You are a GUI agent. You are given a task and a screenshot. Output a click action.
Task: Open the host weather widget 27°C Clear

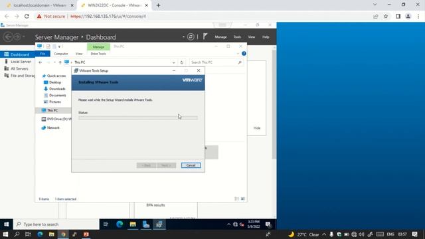tap(303, 234)
